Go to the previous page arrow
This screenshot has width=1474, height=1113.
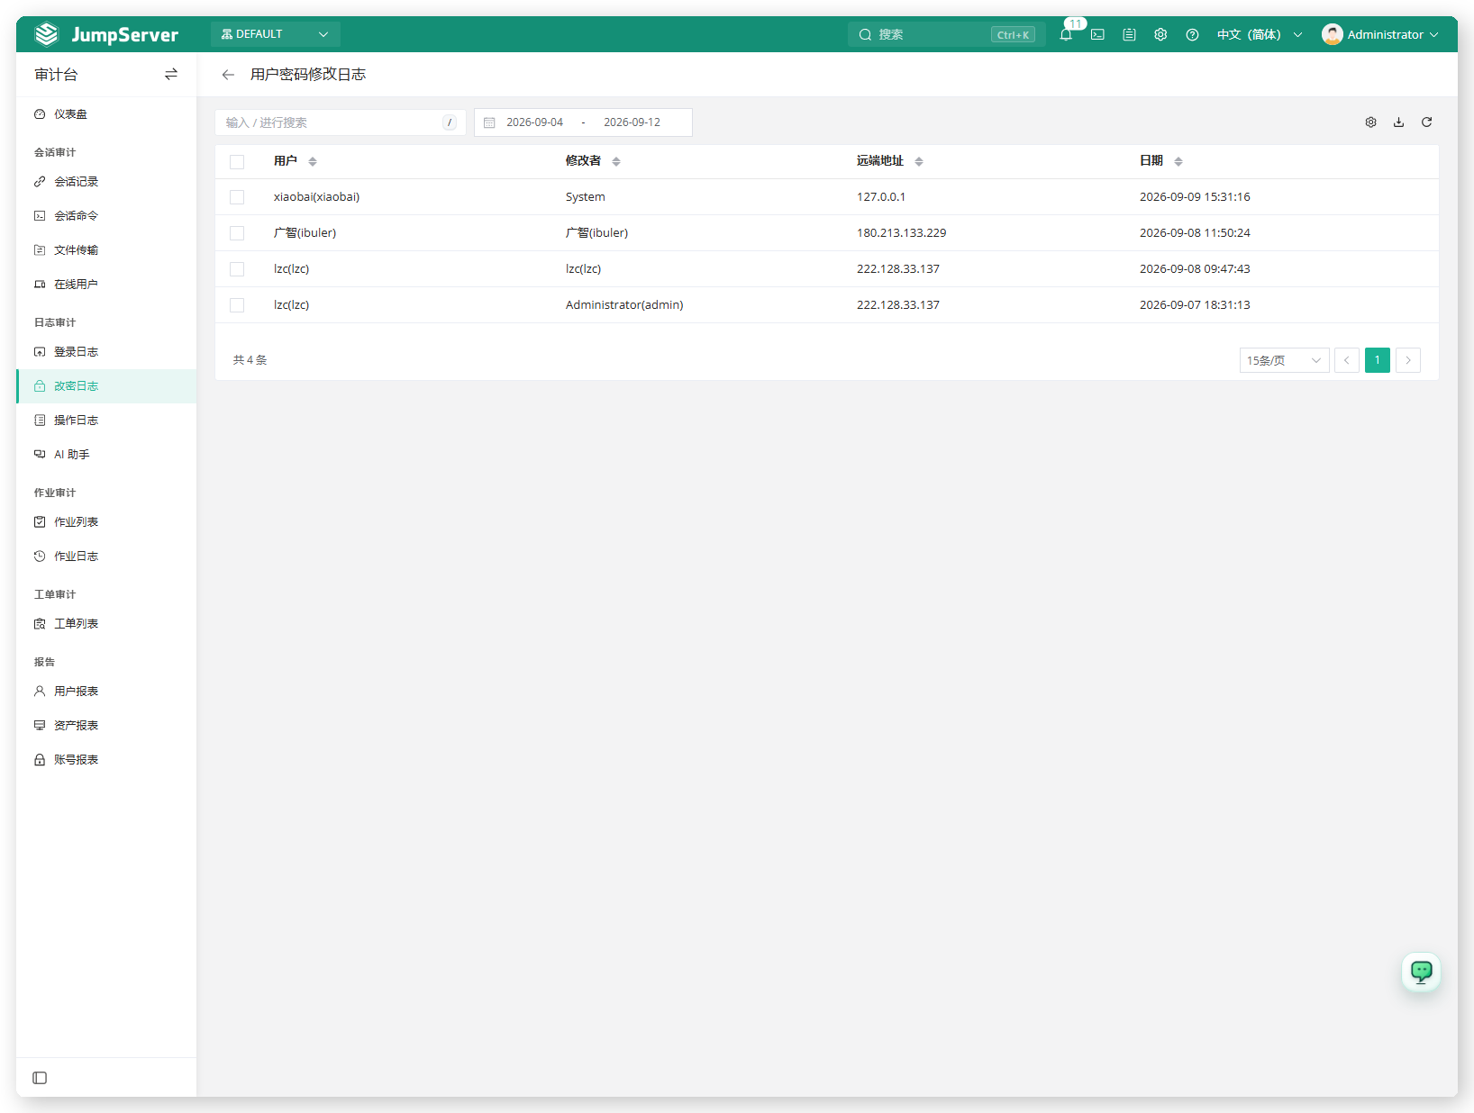coord(1347,360)
